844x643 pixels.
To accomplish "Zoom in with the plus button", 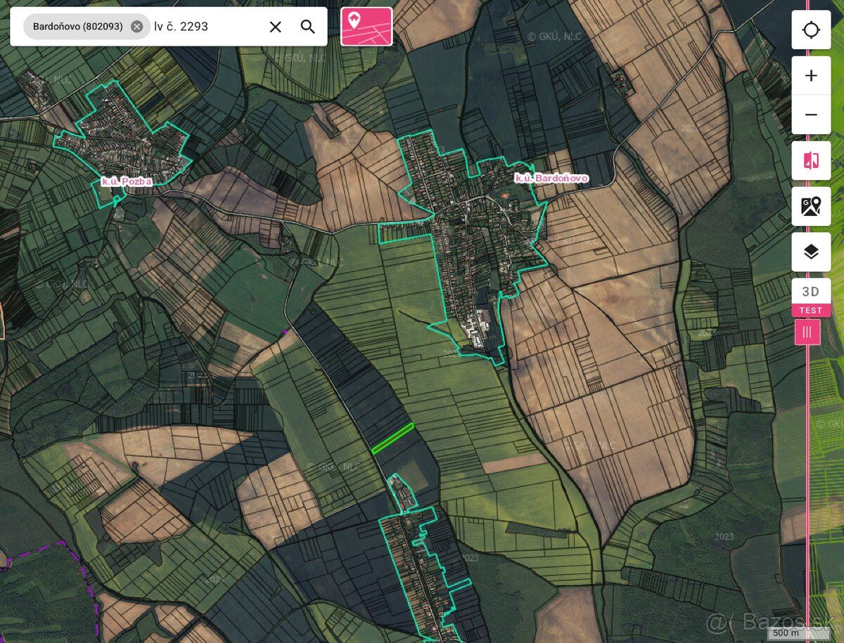I will pyautogui.click(x=811, y=76).
